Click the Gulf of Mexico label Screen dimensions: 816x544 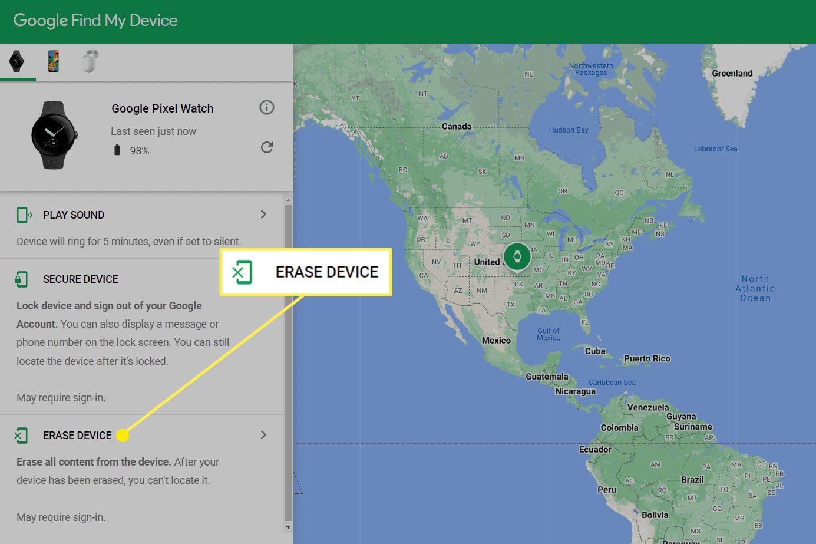coord(549,334)
